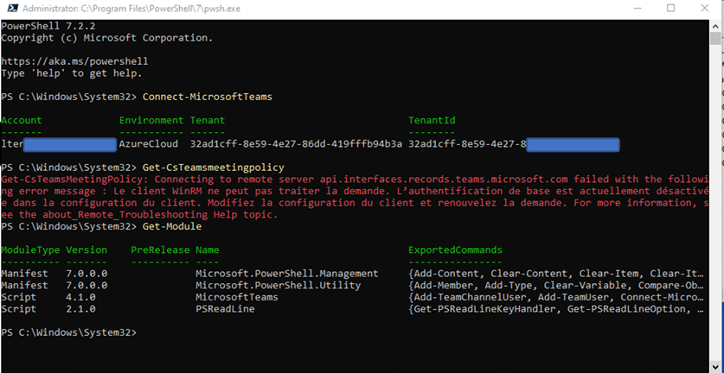Click the TenantId column header
Viewport: 724px width, 373px height.
coord(432,121)
